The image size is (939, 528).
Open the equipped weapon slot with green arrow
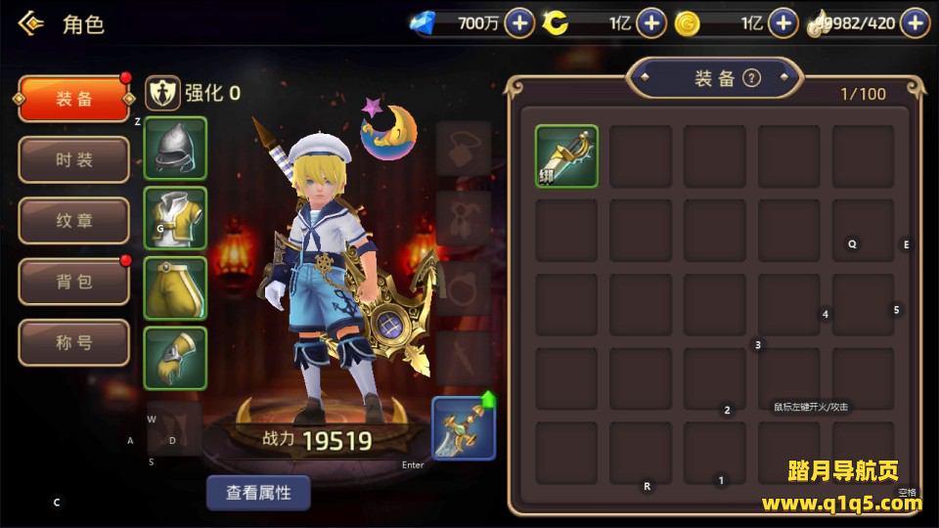point(464,428)
